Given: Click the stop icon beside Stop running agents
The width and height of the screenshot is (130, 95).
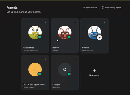Looking at the screenshot, I should coord(103,8).
